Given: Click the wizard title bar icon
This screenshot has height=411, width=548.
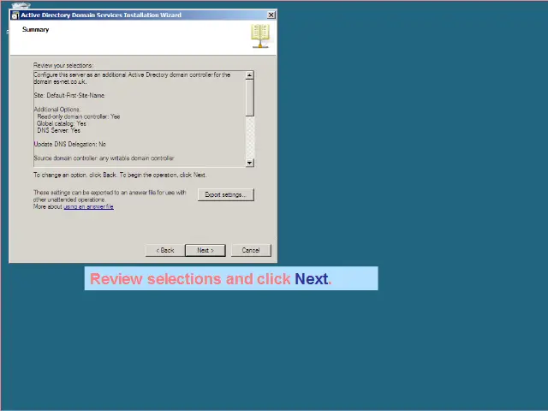Looking at the screenshot, I should tap(15, 15).
